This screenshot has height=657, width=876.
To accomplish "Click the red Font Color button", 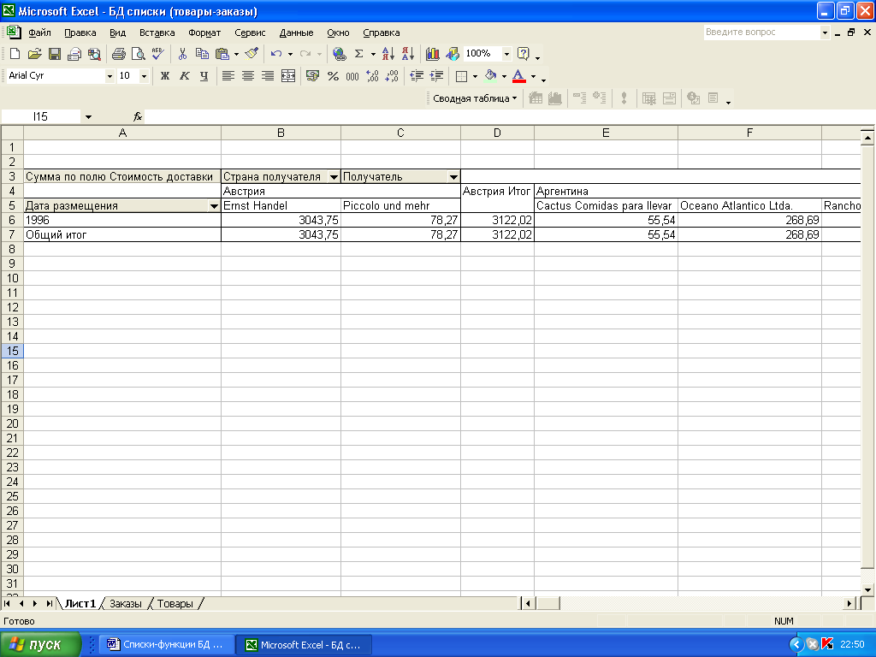I will (x=519, y=76).
